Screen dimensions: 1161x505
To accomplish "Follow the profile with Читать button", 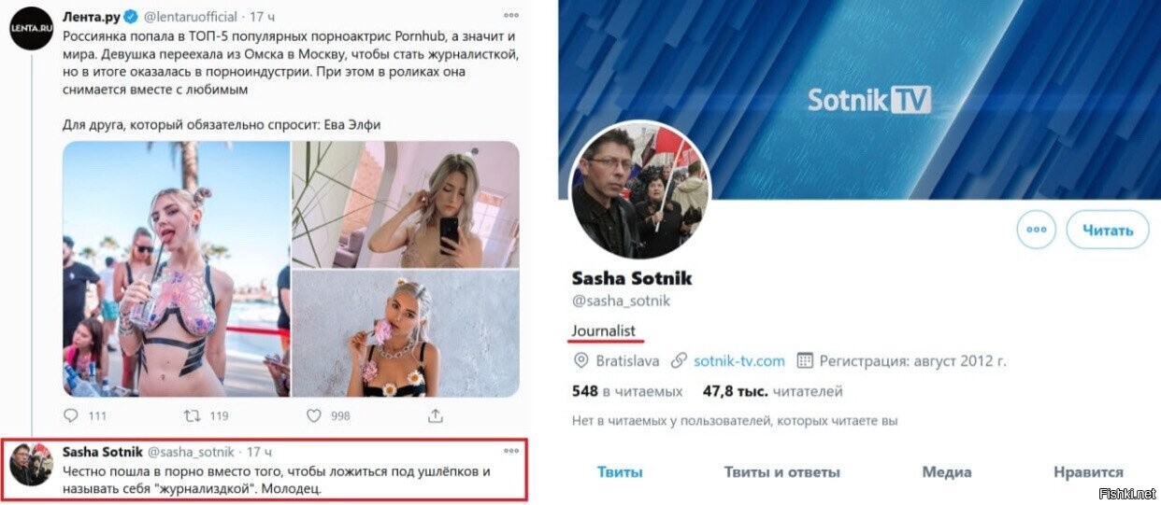I will (1108, 229).
